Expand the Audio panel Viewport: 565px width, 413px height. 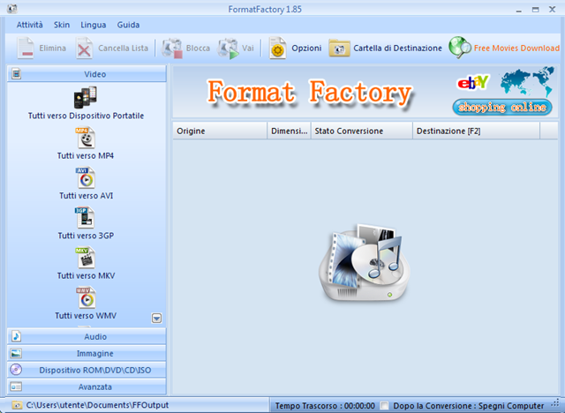click(x=87, y=336)
